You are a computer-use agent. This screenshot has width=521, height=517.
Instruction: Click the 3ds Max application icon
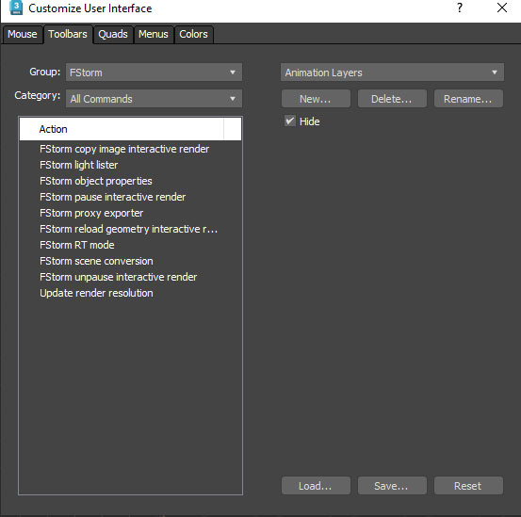pyautogui.click(x=16, y=8)
